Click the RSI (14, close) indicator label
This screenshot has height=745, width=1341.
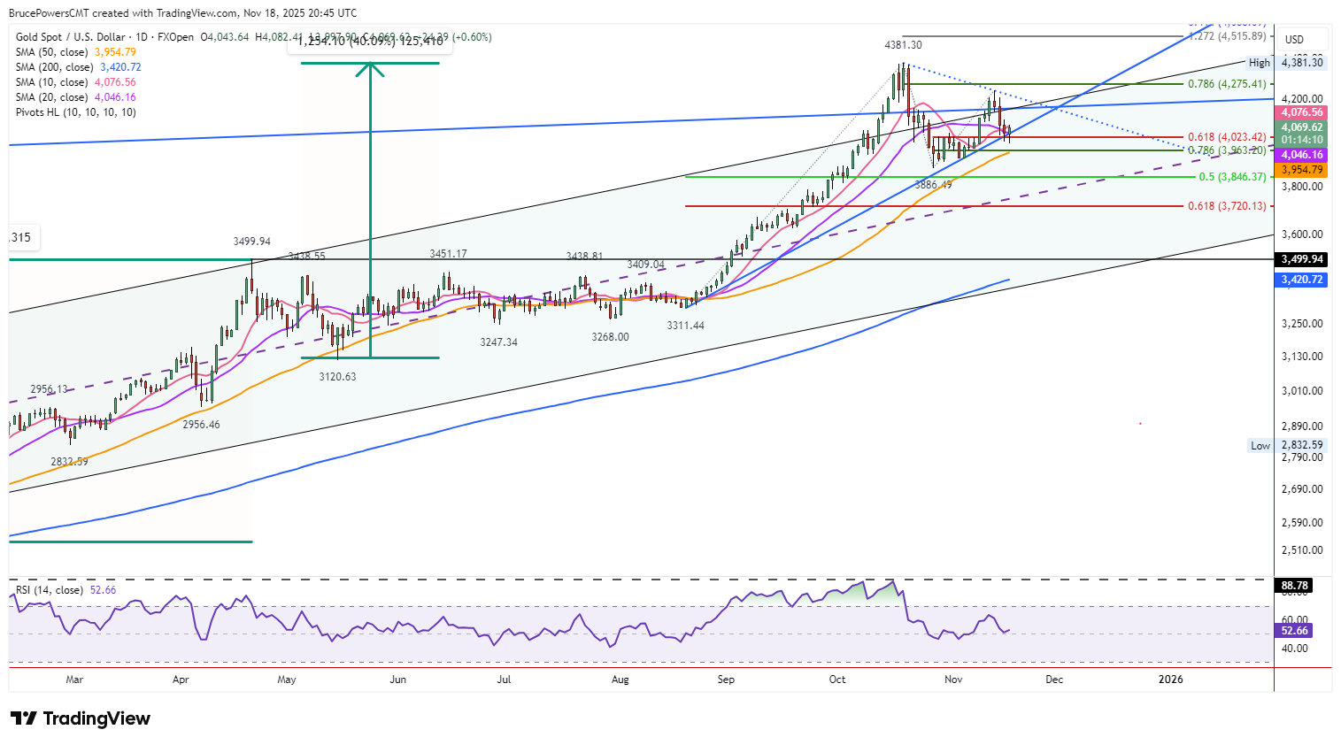[x=50, y=590]
